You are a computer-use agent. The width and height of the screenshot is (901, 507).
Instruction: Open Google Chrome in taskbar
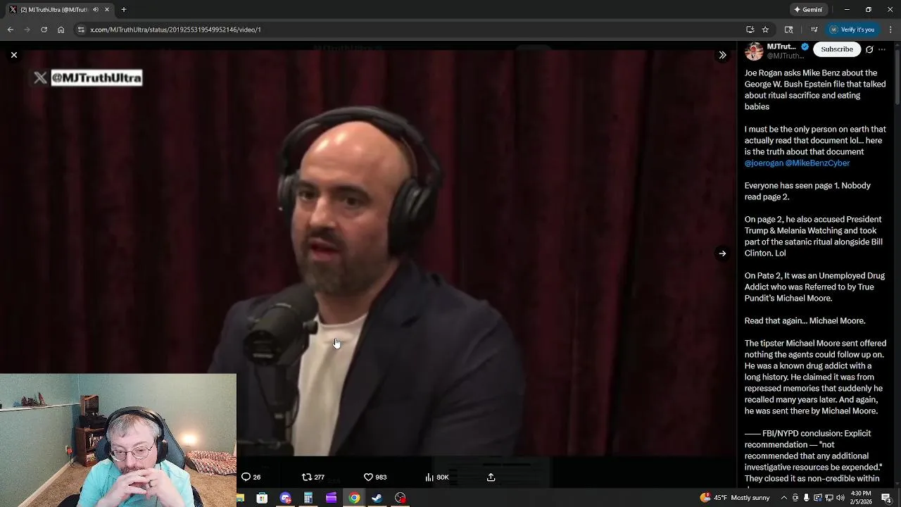[x=354, y=498]
